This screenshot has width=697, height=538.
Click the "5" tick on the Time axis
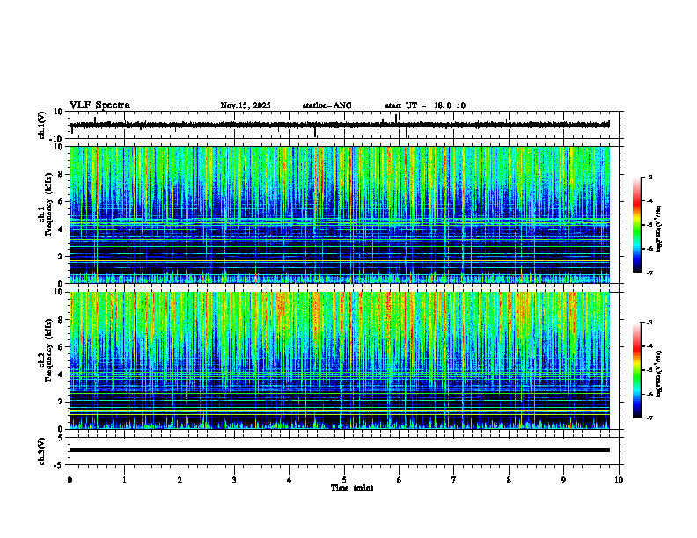pos(344,480)
